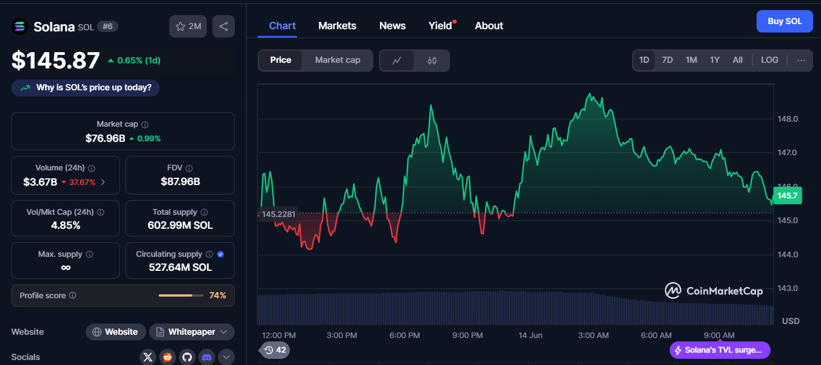Image resolution: width=821 pixels, height=365 pixels.
Task: Switch to candlestick chart icon
Action: [x=432, y=61]
